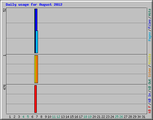The image size is (153, 120).
Task: Click day 21 on the x-axis
Action: click(99, 117)
